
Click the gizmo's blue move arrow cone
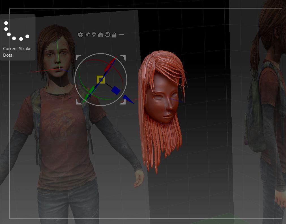[x=128, y=99]
